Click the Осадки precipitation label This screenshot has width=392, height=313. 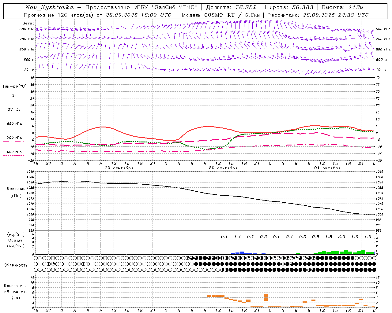[x=16, y=240]
